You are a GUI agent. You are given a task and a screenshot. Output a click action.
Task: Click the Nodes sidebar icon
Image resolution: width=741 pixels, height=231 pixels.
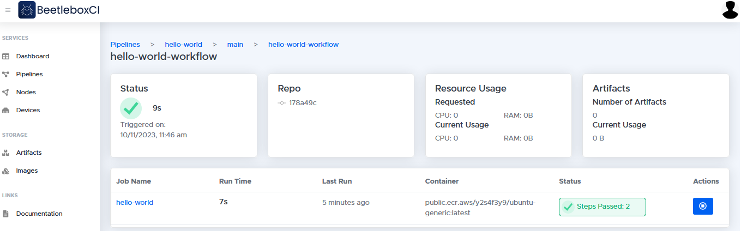(x=6, y=92)
